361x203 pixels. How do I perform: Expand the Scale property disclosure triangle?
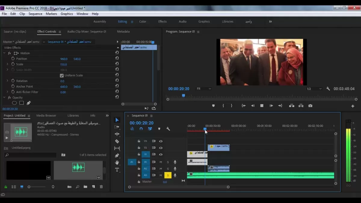(7, 64)
